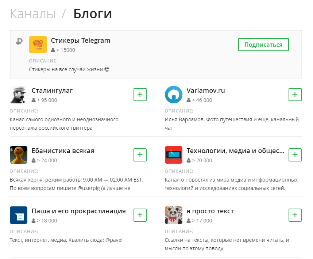The width and height of the screenshot is (313, 259).
Task: Click the plus button next to Varlamov.ru
Action: (x=295, y=94)
